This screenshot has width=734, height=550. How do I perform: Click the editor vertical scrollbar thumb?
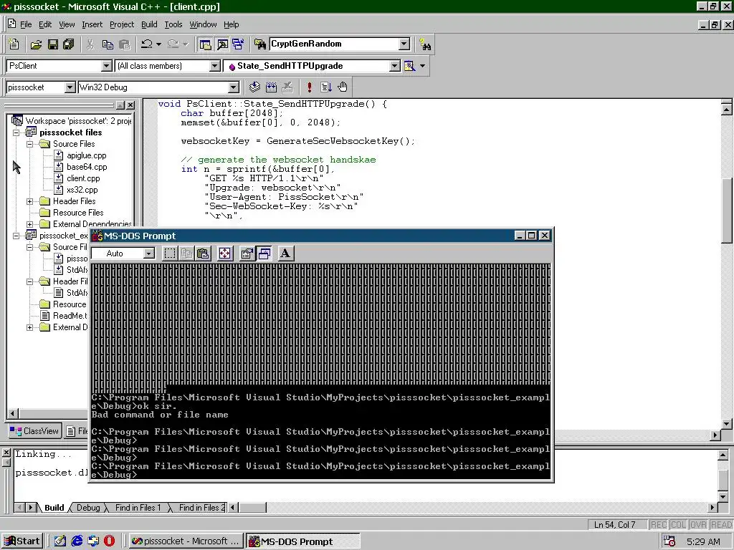click(x=727, y=211)
